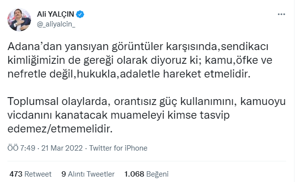Click the 1.068 likes count number
295x182 pixels.
pos(134,174)
